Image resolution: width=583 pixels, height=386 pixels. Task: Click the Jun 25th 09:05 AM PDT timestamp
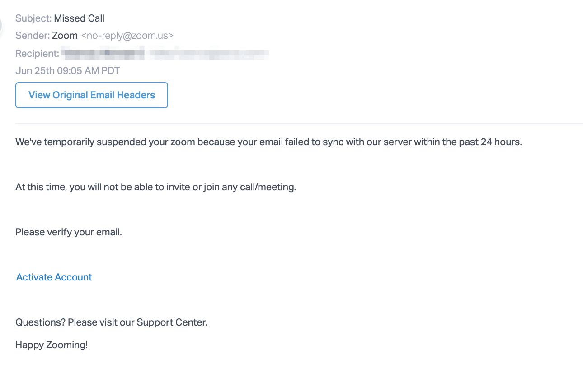67,71
